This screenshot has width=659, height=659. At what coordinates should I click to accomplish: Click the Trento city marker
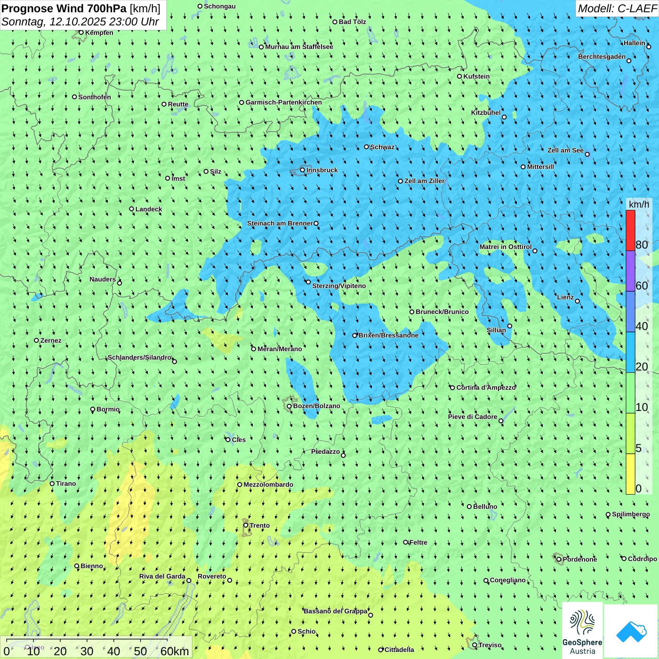(246, 525)
